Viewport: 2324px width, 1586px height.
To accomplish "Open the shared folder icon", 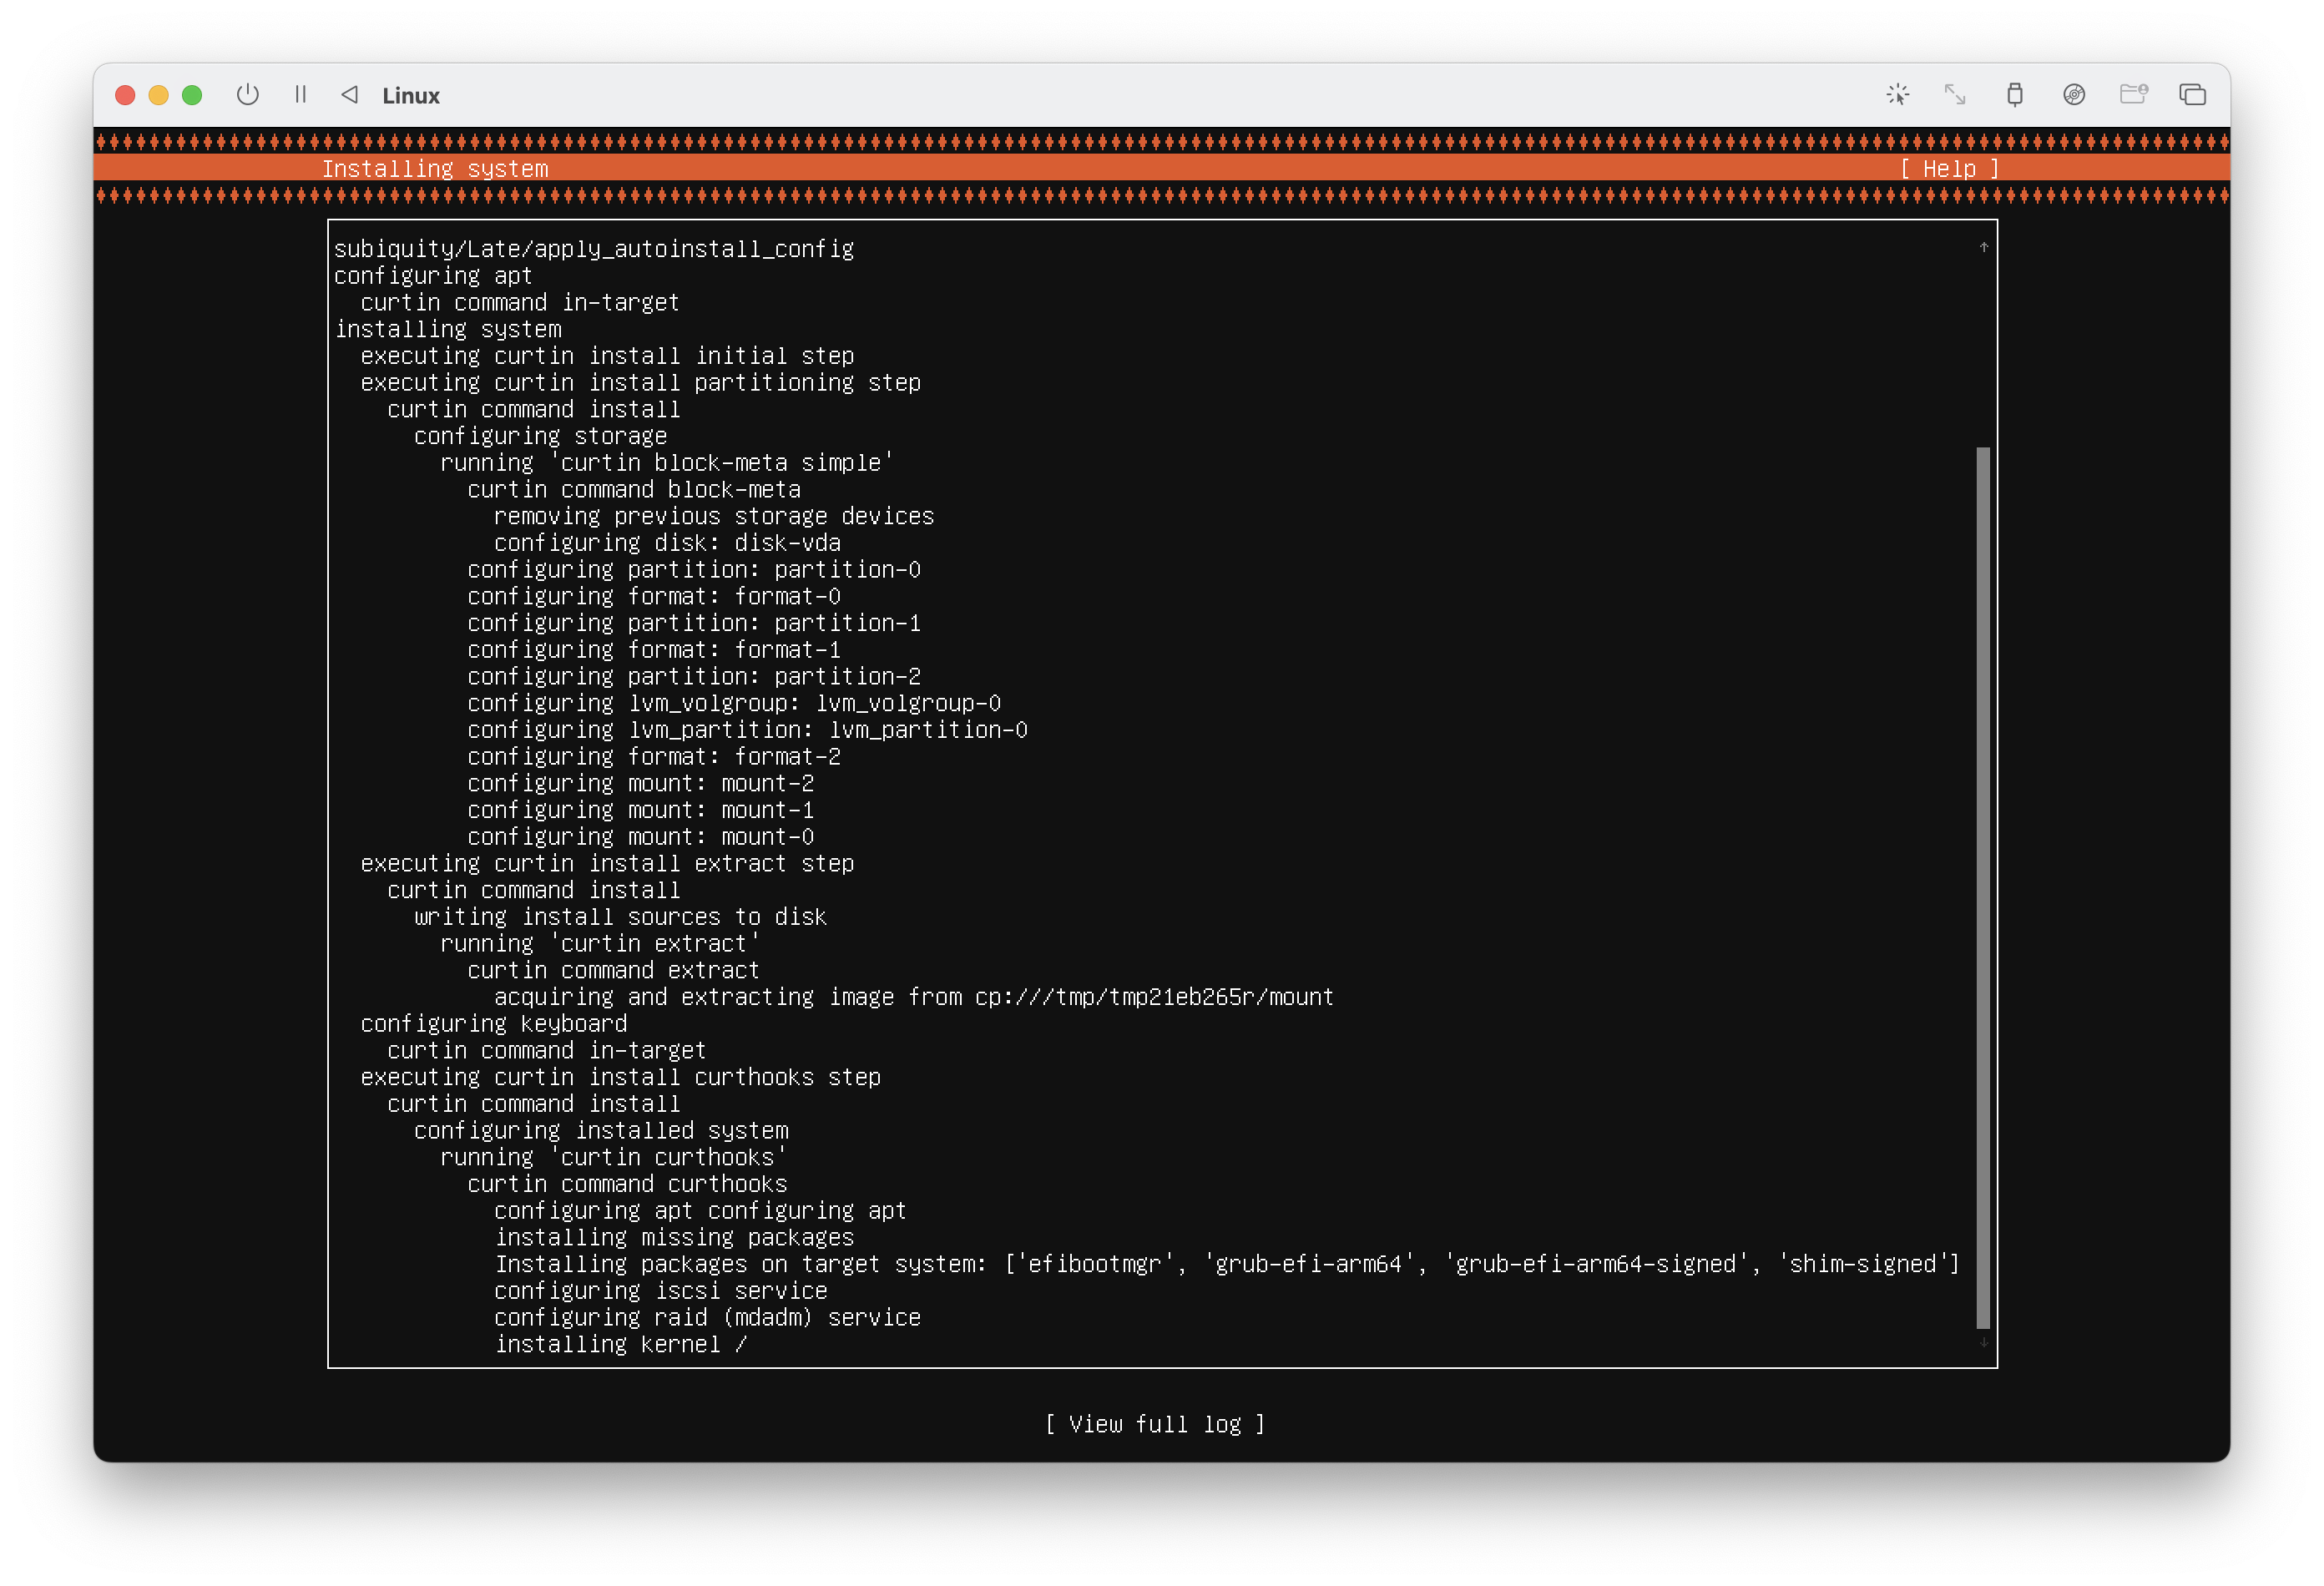I will click(2133, 95).
